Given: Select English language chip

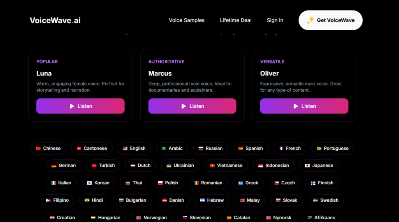Looking at the screenshot, I should (134, 149).
